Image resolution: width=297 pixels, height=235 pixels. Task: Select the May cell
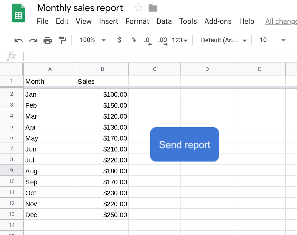pos(50,138)
